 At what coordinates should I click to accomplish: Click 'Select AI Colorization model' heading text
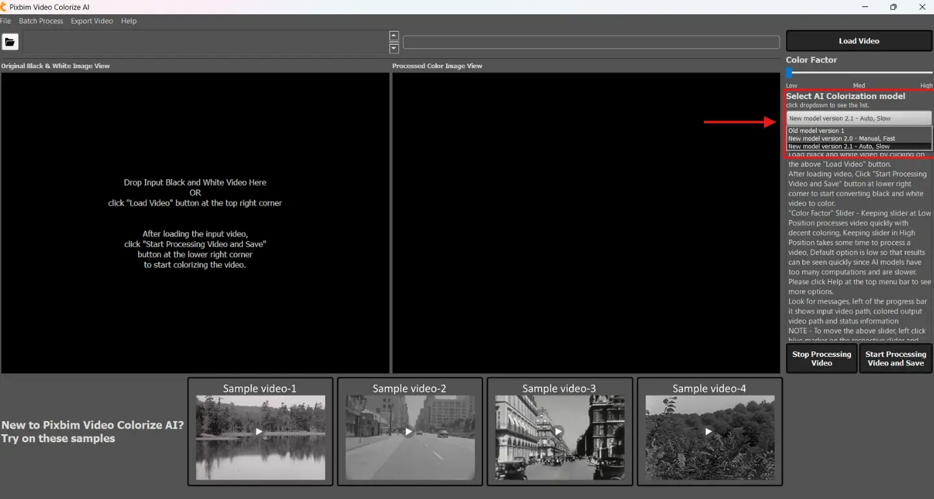(x=845, y=96)
